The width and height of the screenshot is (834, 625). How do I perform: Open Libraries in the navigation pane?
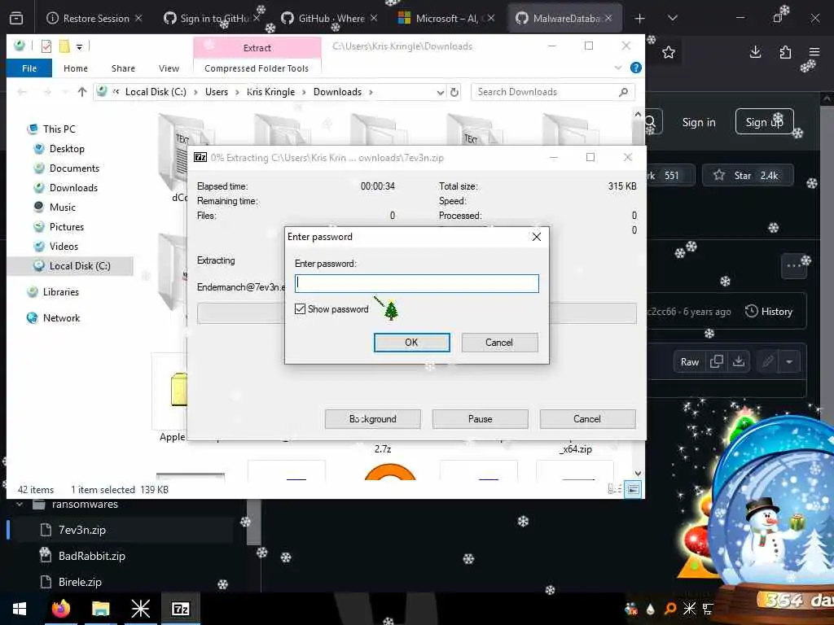point(60,292)
